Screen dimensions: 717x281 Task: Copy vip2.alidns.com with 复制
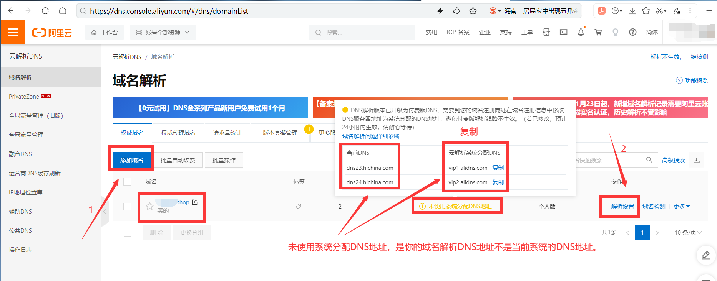click(x=498, y=182)
